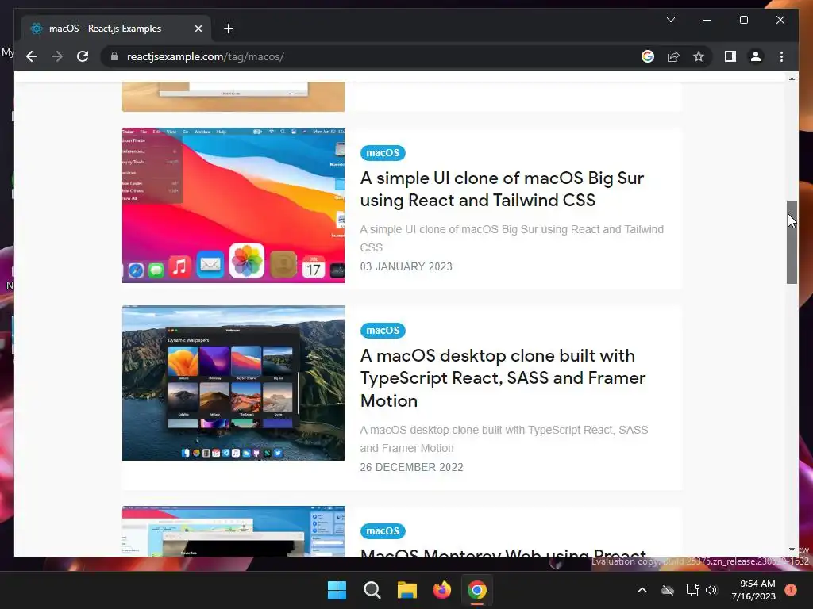
Task: View site information via the lock icon
Action: click(x=114, y=56)
